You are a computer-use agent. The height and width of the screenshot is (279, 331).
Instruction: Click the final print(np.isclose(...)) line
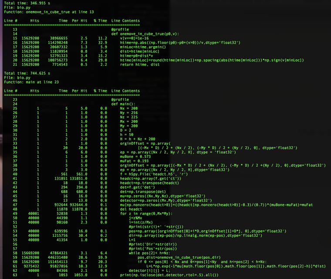171,275
